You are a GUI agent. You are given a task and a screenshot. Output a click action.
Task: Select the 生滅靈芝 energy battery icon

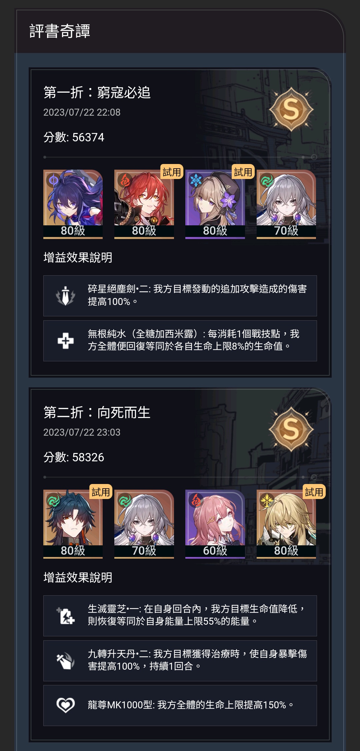click(65, 616)
